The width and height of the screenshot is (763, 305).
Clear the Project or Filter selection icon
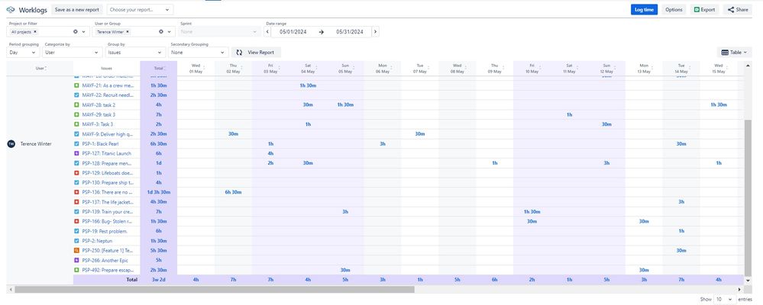[x=76, y=31]
